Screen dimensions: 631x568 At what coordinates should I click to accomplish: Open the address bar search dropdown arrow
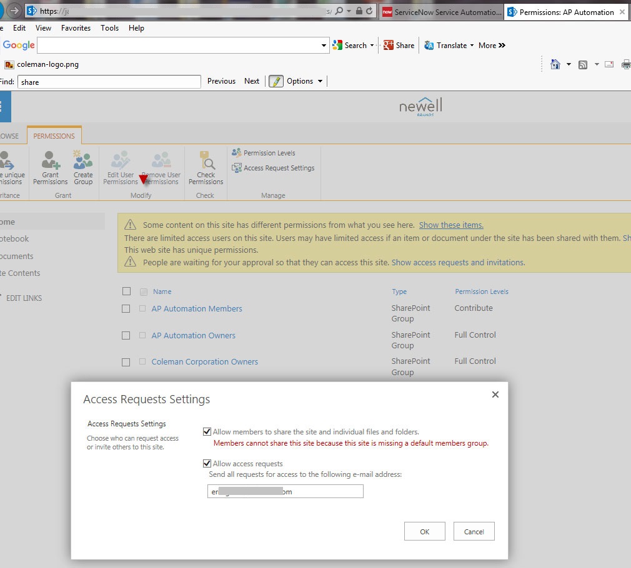[349, 11]
